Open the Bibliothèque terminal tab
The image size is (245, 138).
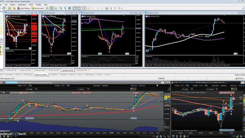coord(90,75)
